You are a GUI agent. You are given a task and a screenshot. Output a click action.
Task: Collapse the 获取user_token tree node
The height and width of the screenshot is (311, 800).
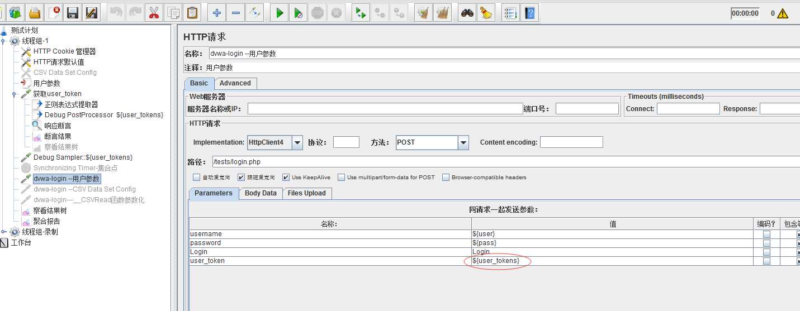(x=15, y=94)
